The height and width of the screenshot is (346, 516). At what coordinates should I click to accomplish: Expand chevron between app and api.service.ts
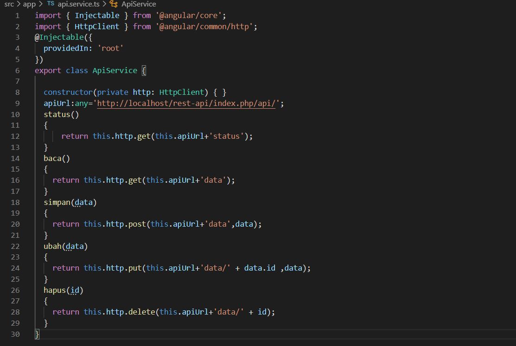pyautogui.click(x=41, y=4)
